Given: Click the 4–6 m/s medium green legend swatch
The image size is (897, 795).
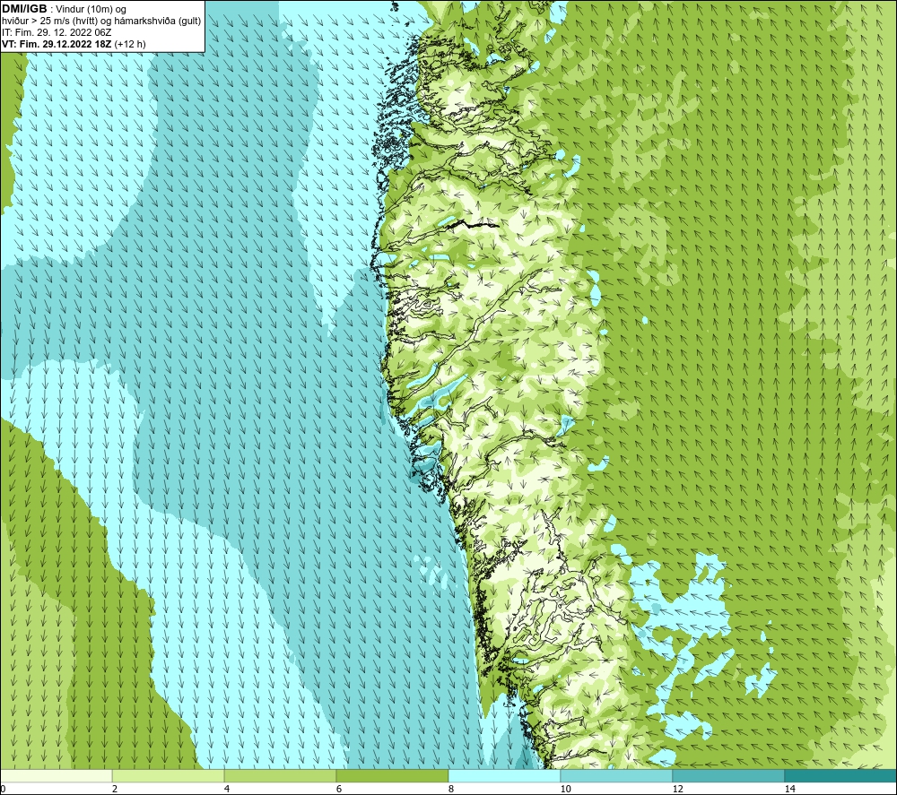Looking at the screenshot, I should pos(280,776).
